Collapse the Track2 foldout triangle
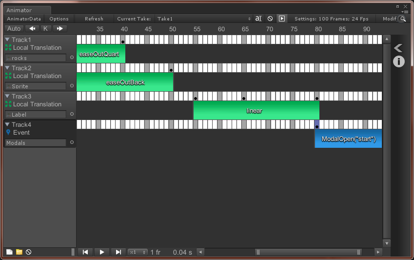Viewport: 414px width, 260px height. 7,68
